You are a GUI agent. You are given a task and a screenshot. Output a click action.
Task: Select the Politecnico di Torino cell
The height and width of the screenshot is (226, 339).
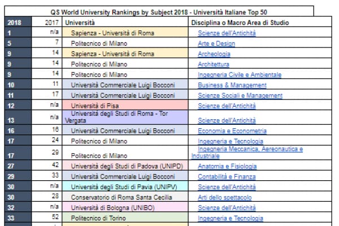tap(125, 217)
